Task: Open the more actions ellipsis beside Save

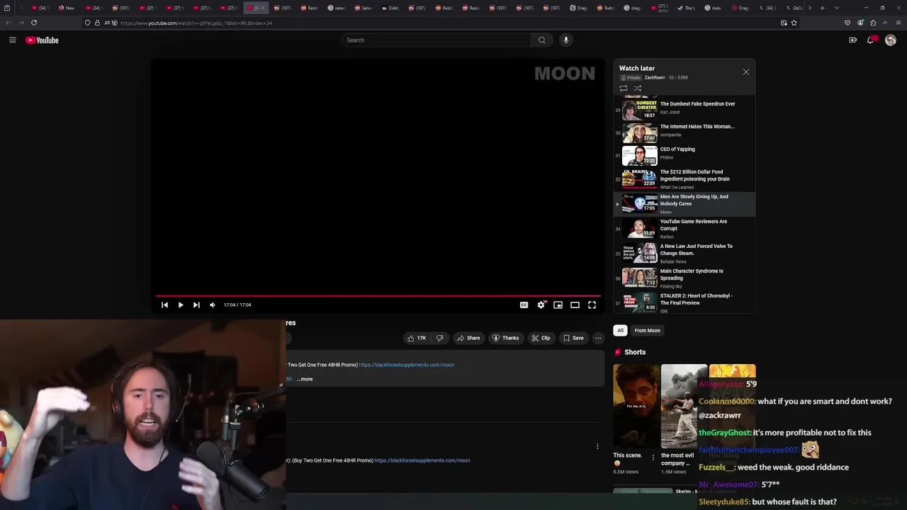Action: coord(598,338)
